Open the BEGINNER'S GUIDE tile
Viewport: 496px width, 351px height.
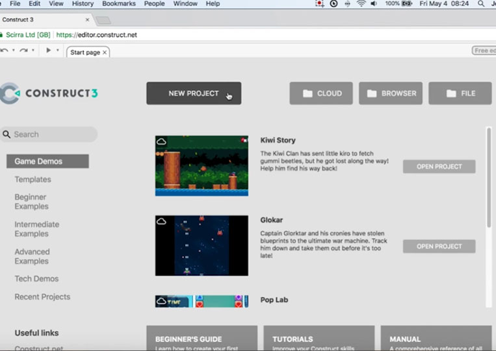202,339
